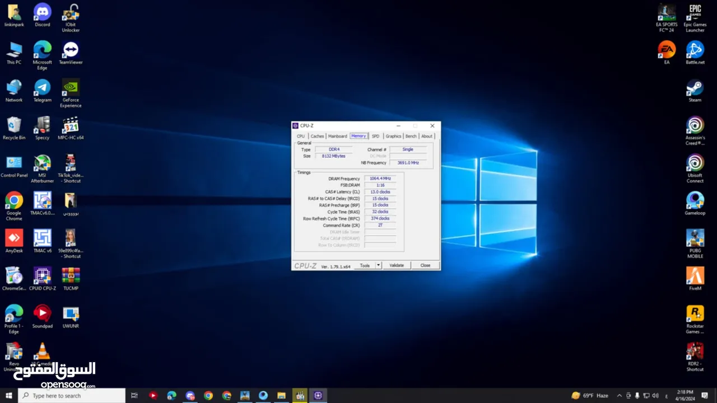This screenshot has height=403, width=717.
Task: Show hidden system tray icons
Action: [x=619, y=396]
